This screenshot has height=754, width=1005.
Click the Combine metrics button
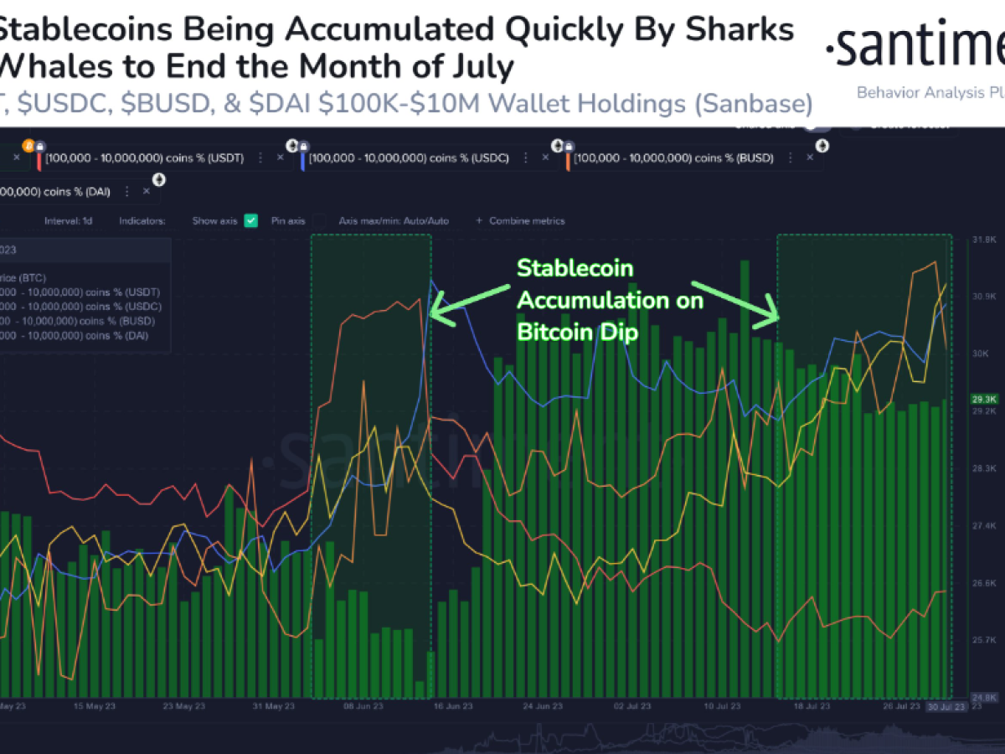click(520, 221)
